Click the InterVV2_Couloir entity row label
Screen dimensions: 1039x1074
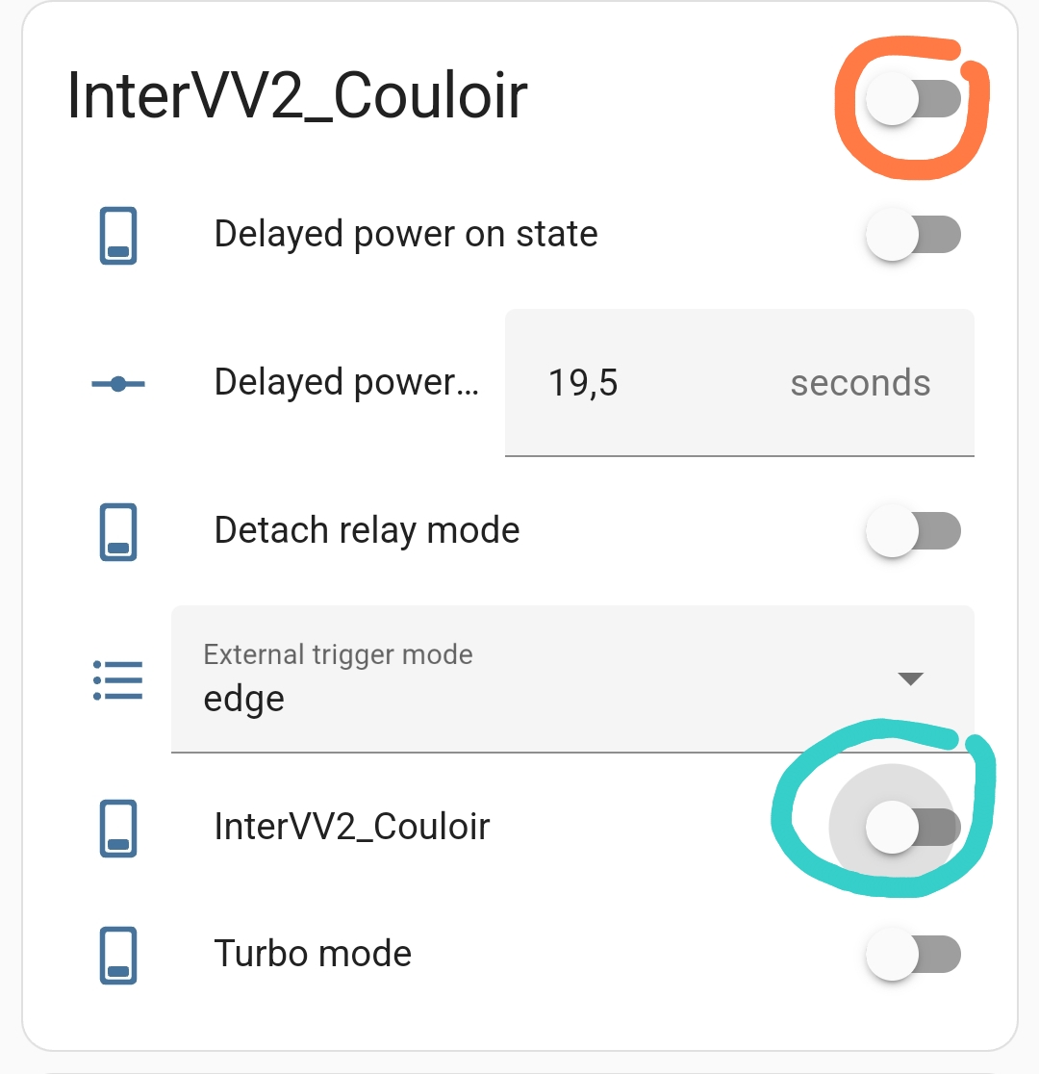(352, 827)
